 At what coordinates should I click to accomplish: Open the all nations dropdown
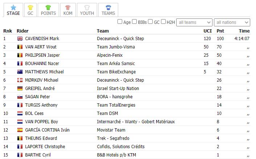point(232,22)
